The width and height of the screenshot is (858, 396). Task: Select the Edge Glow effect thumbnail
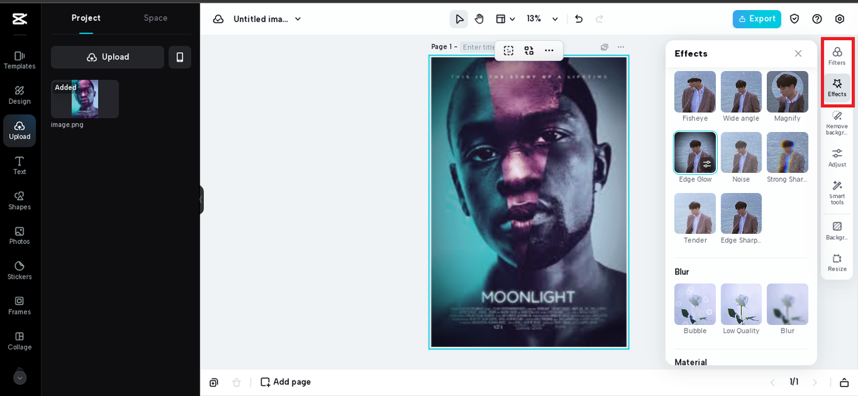tap(695, 153)
